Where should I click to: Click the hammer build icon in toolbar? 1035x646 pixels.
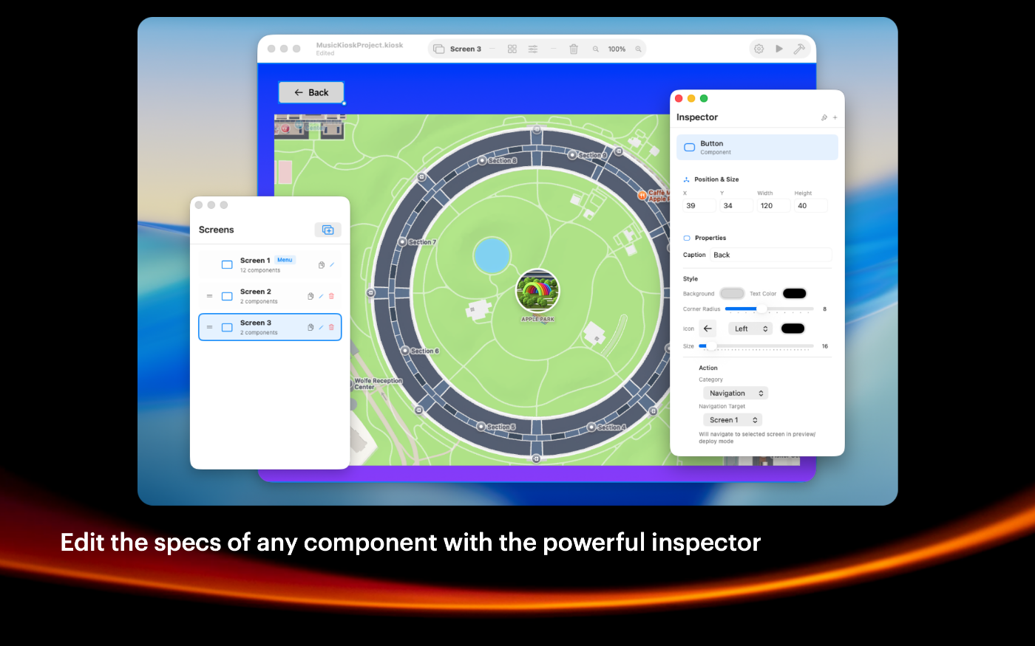point(799,49)
